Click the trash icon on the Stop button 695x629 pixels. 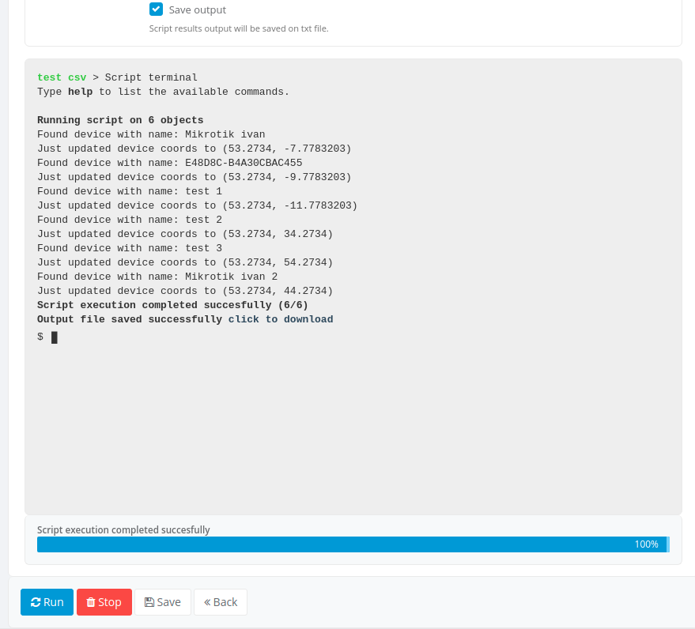click(x=91, y=602)
